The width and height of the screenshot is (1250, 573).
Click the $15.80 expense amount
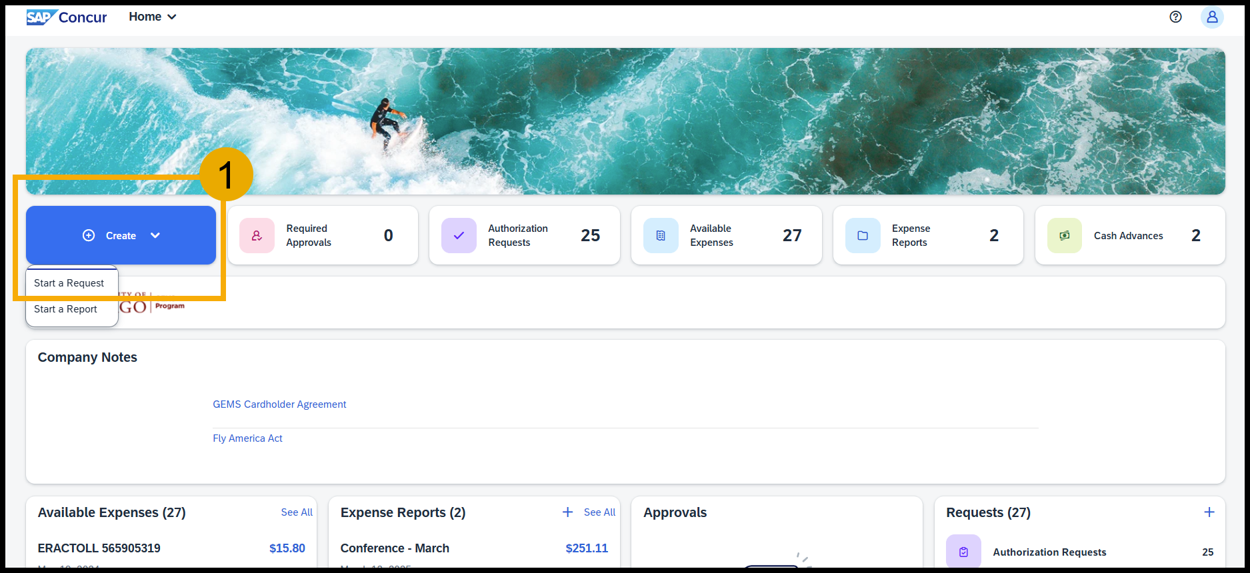click(x=287, y=548)
